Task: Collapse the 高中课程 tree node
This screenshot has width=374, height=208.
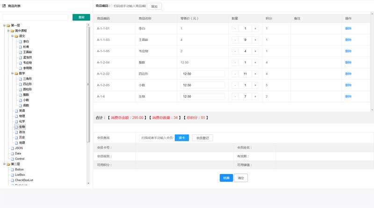Action: point(8,31)
